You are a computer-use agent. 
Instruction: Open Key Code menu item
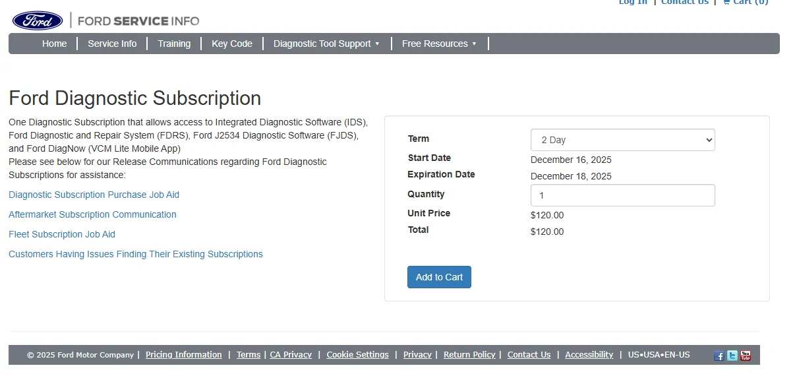pyautogui.click(x=232, y=44)
